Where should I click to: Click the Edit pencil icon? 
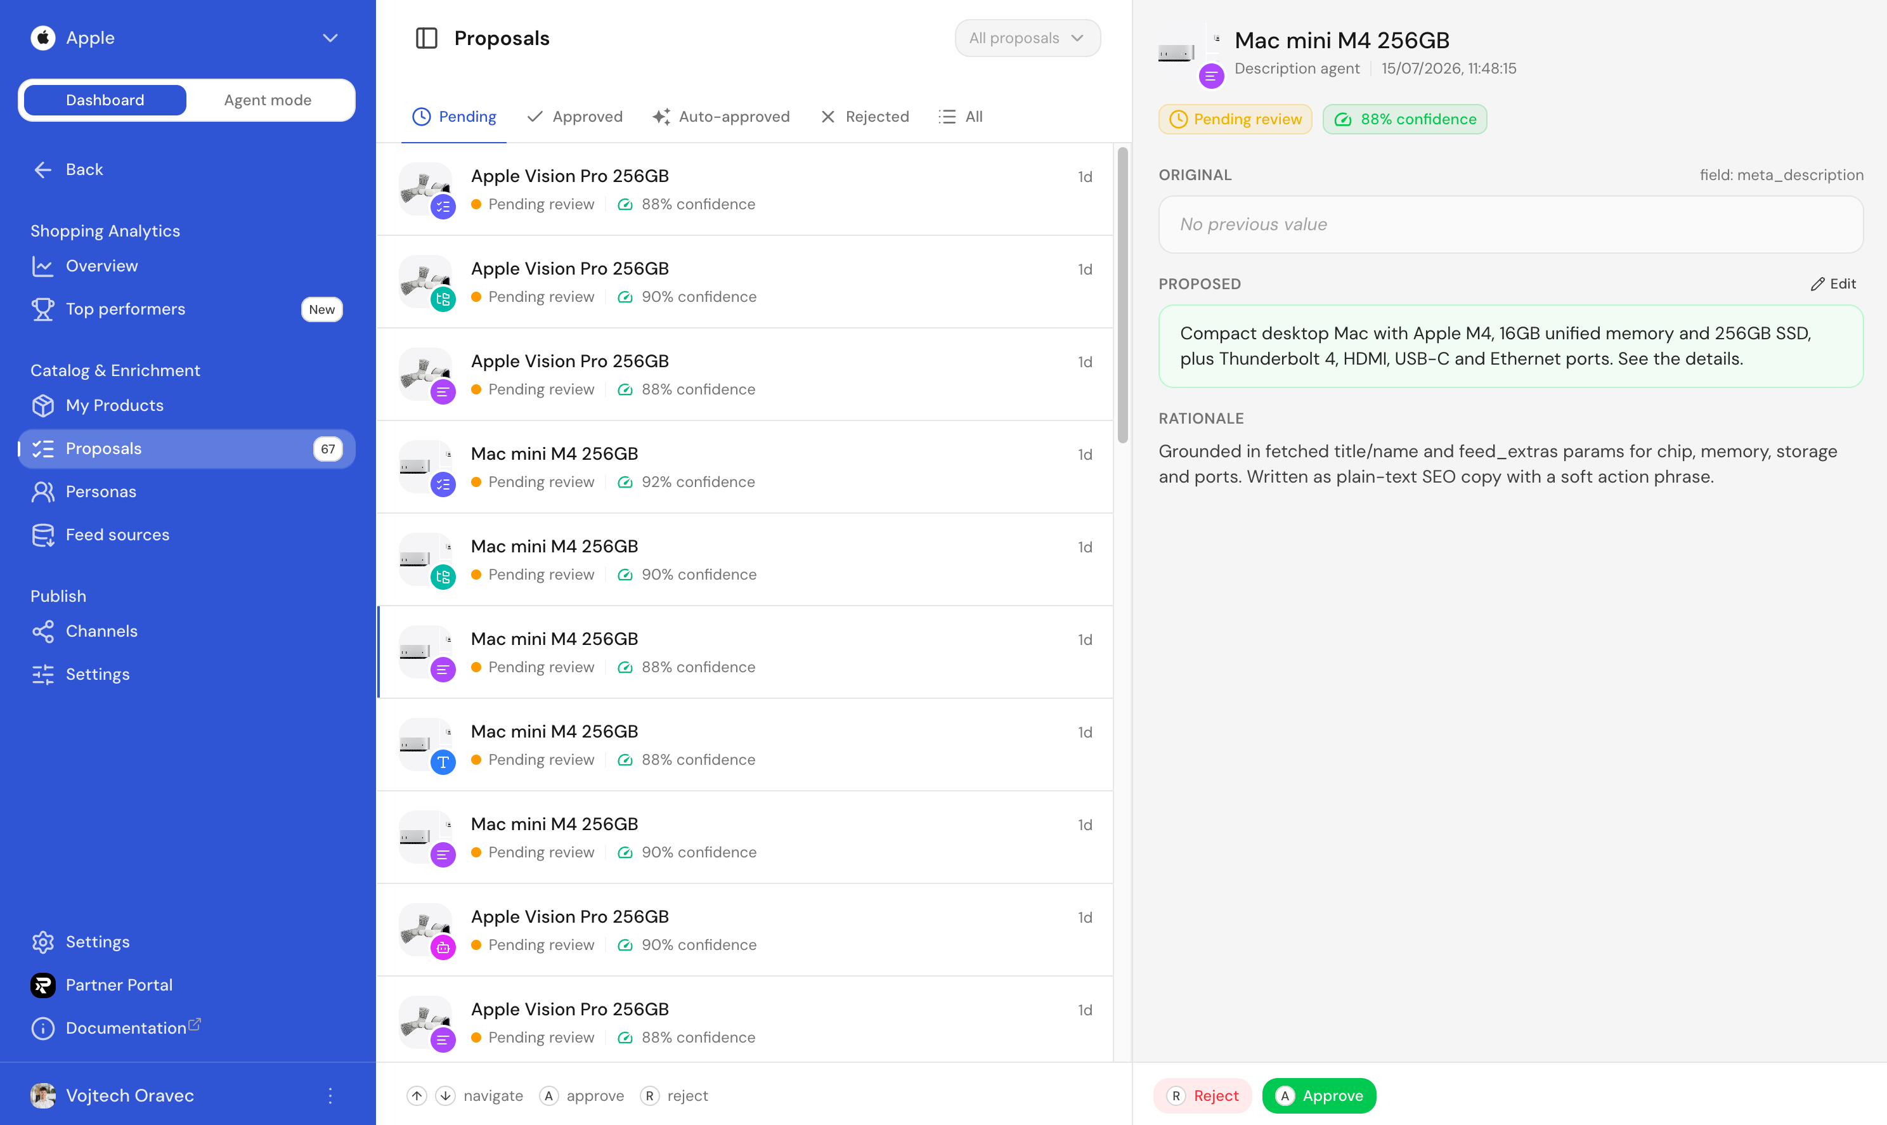coord(1817,284)
